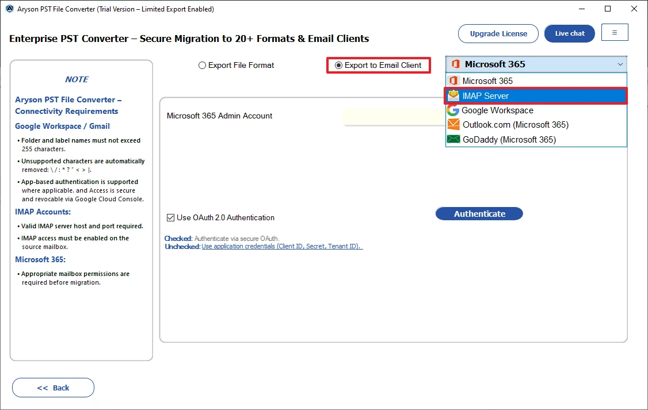648x410 pixels.
Task: Click the Outlook.com envelope icon
Action: tap(453, 125)
